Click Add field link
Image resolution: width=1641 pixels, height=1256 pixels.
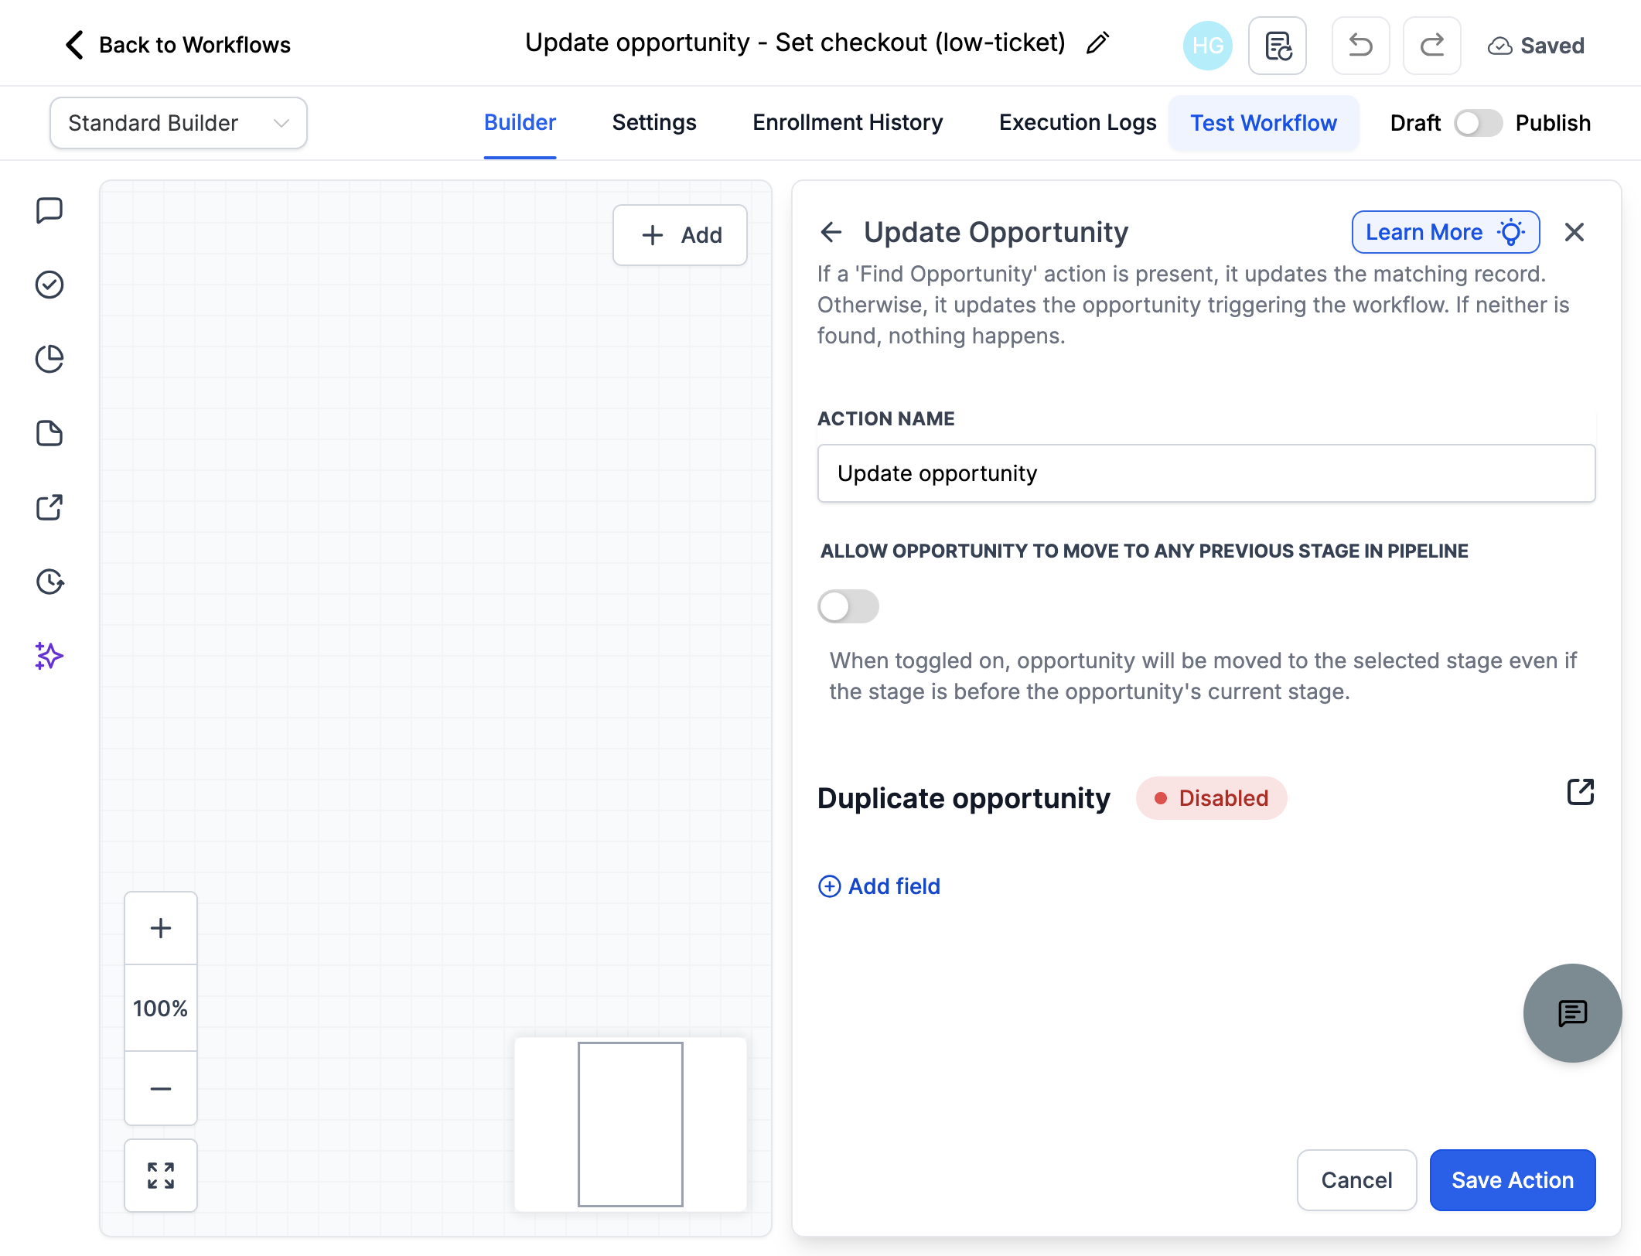pyautogui.click(x=879, y=886)
